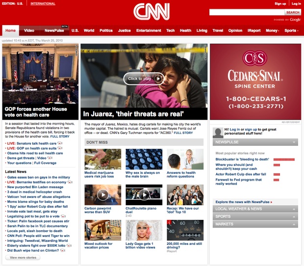Open the Money dropdown in navigation
The image size is (304, 266).
tap(272, 30)
